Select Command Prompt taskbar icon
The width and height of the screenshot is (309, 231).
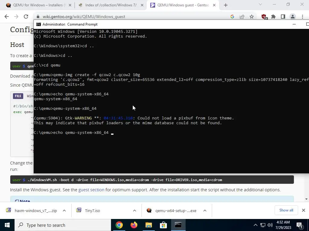pyautogui.click(x=178, y=225)
